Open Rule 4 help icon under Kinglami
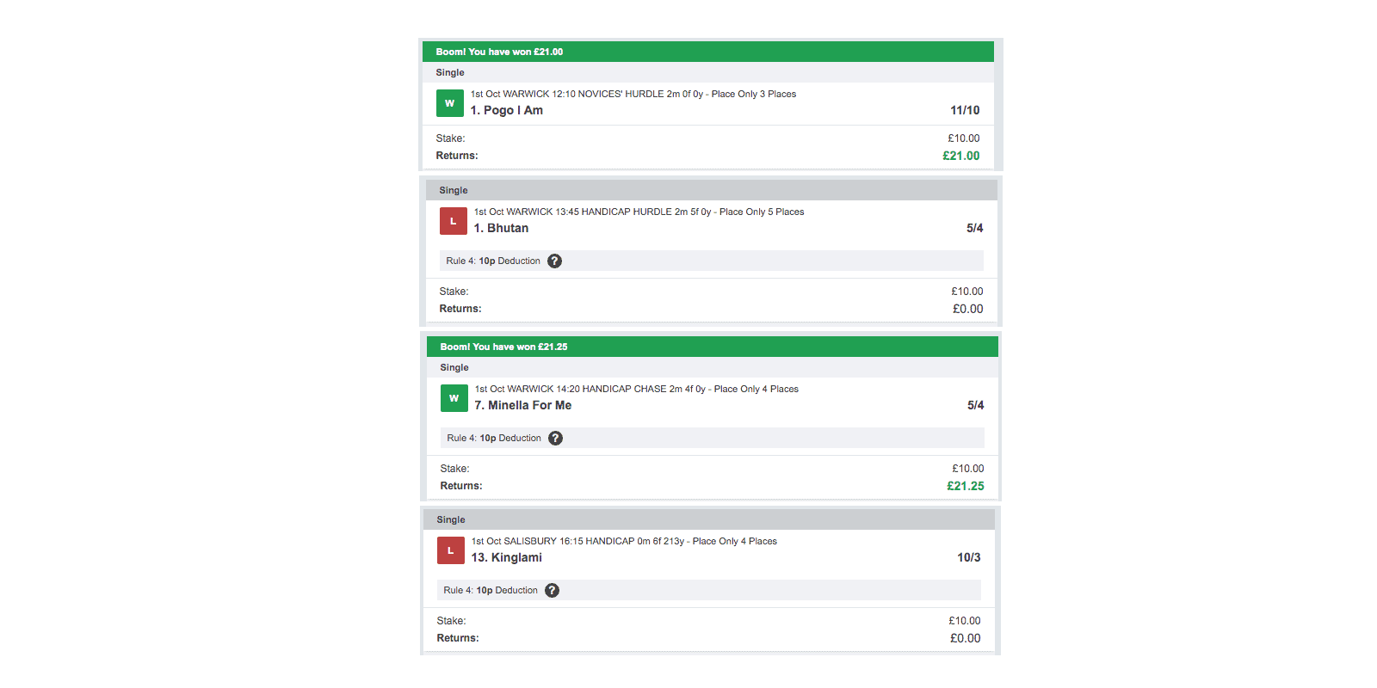Screen dimensions: 1377x688 [x=553, y=590]
